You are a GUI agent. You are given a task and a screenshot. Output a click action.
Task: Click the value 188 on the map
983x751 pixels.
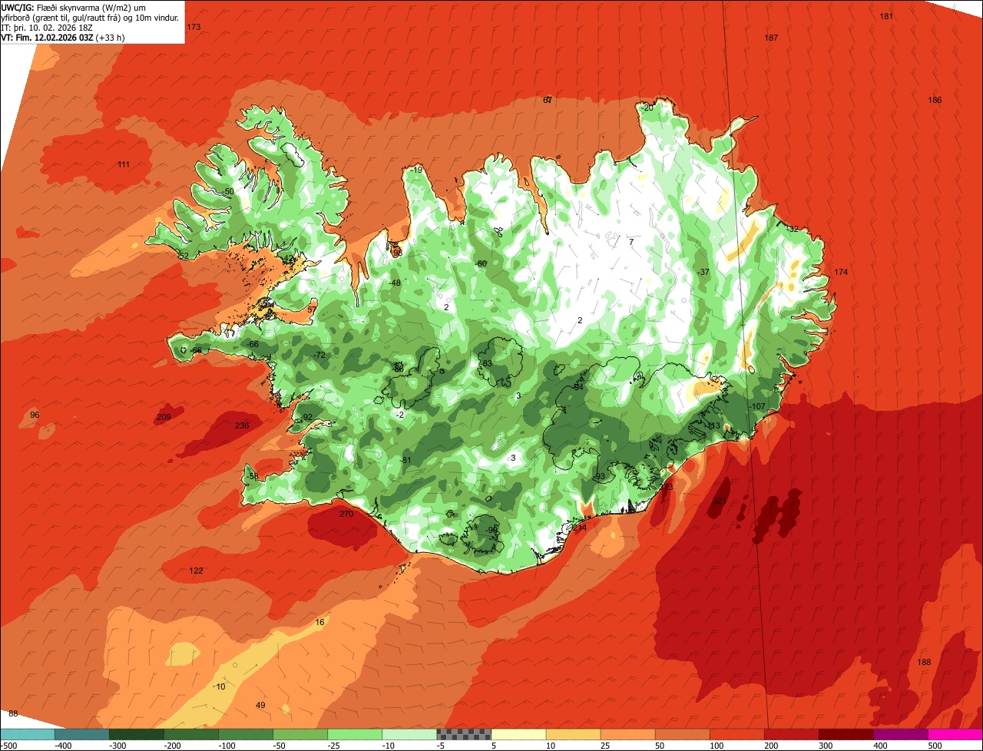[x=924, y=662]
